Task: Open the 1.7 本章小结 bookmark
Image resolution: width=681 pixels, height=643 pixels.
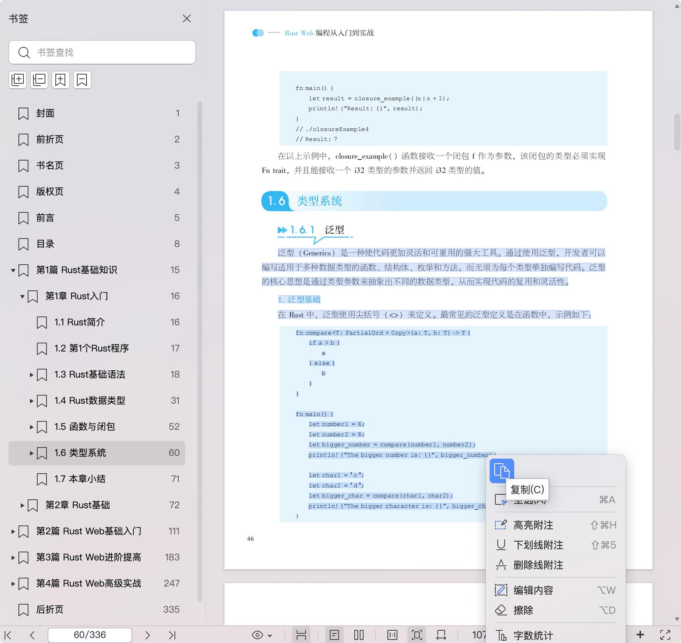Action: 80,479
